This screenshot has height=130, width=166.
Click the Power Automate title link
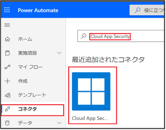[x=38, y=10]
